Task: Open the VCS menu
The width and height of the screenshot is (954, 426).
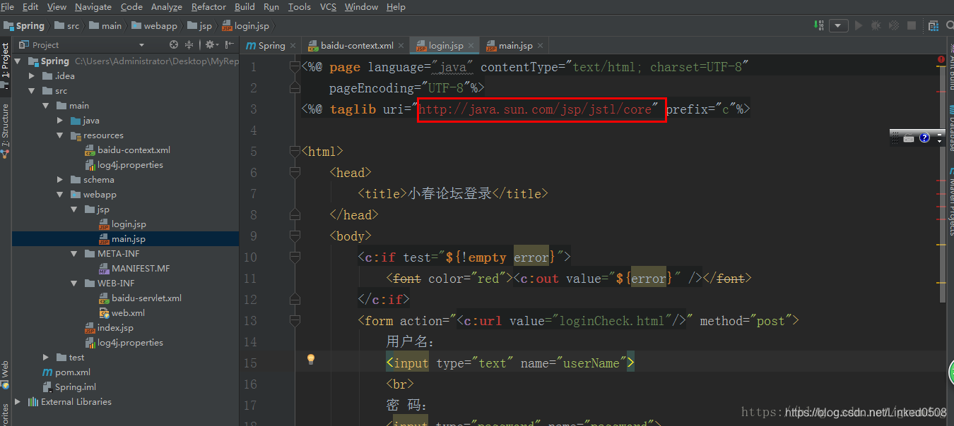Action: pos(328,6)
